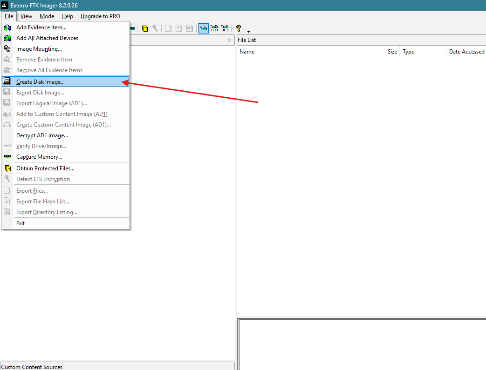Image resolution: width=486 pixels, height=370 pixels.
Task: Click the File List panel title
Action: (246, 40)
